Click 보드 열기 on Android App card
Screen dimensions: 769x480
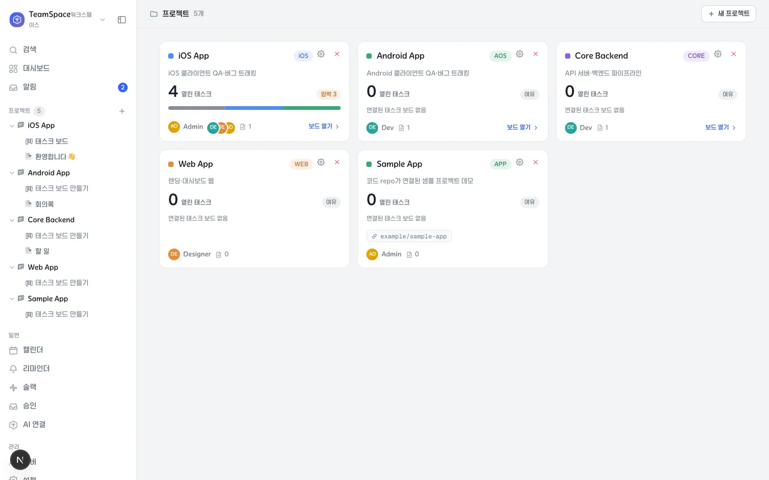[522, 127]
